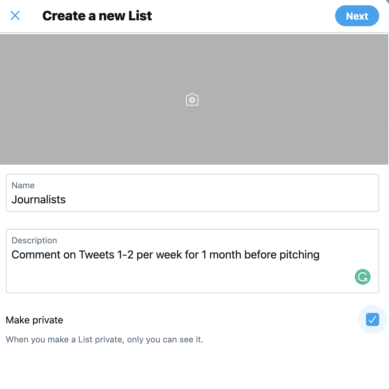The image size is (389, 389).
Task: Click the "Journalists" text in Name
Action: (x=39, y=199)
